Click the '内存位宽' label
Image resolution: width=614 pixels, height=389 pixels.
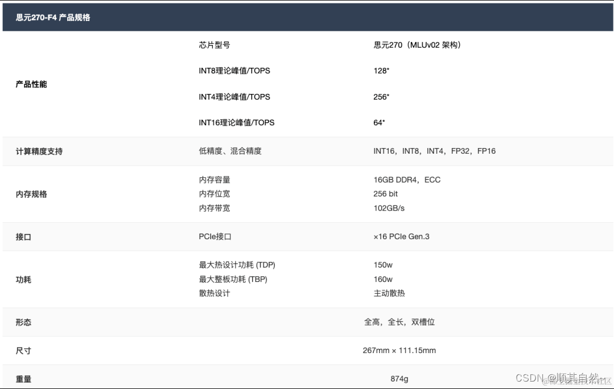coord(214,194)
